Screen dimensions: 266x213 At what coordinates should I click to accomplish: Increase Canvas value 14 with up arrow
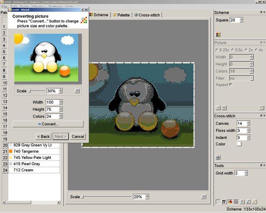[249, 122]
